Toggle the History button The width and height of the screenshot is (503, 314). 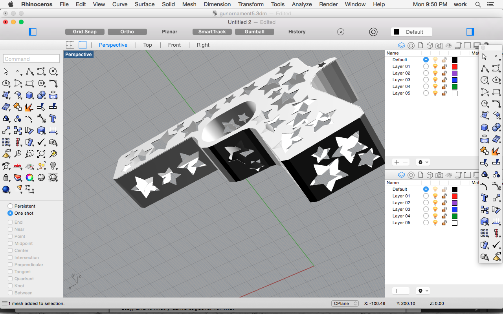(x=297, y=32)
